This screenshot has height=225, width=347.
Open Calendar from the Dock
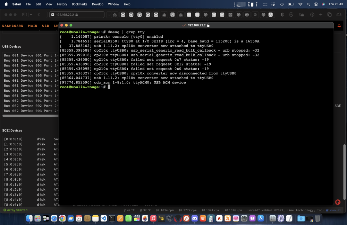click(x=79, y=218)
